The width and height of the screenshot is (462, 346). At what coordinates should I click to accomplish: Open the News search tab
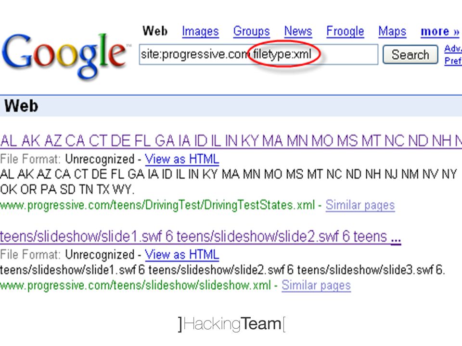coord(298,31)
